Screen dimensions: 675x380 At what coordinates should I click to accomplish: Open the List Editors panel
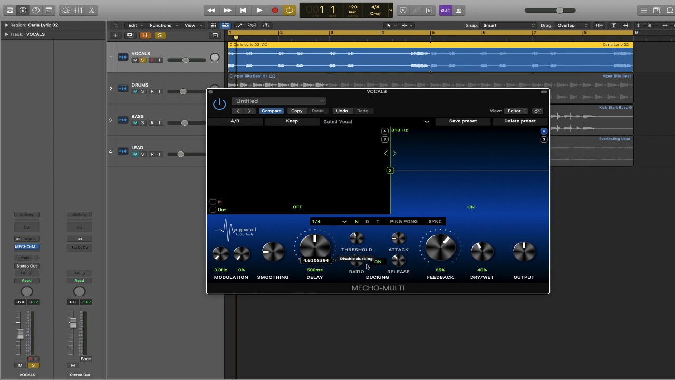click(x=643, y=11)
